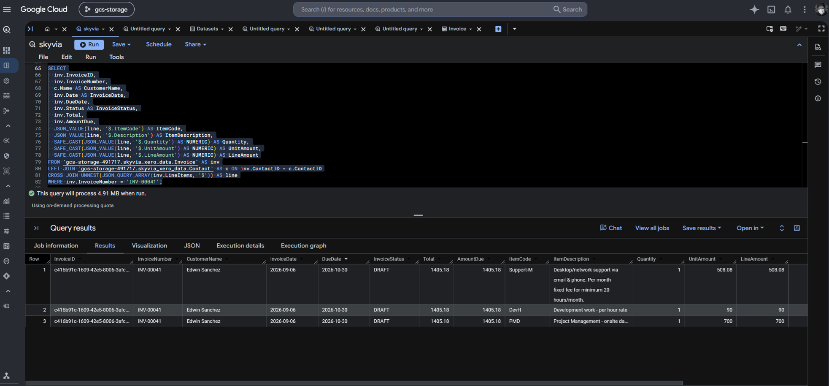
Task: Show query history clock icon
Action: coord(818,82)
